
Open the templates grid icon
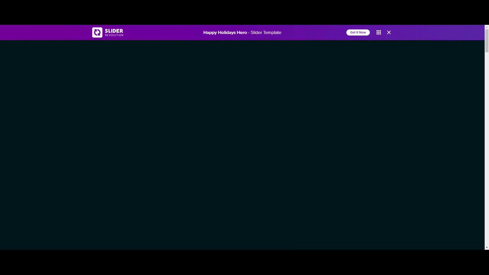pyautogui.click(x=379, y=32)
